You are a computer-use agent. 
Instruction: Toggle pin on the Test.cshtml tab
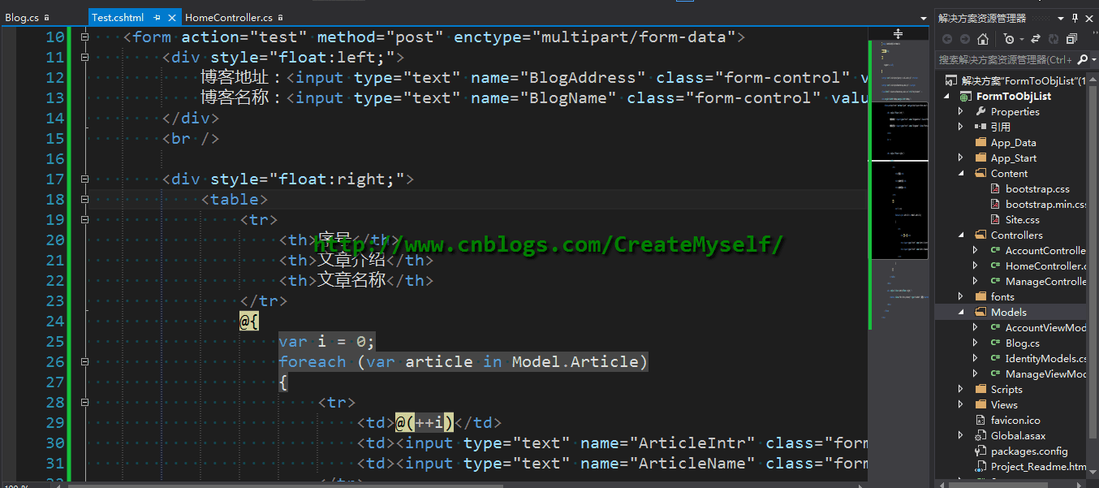click(157, 17)
